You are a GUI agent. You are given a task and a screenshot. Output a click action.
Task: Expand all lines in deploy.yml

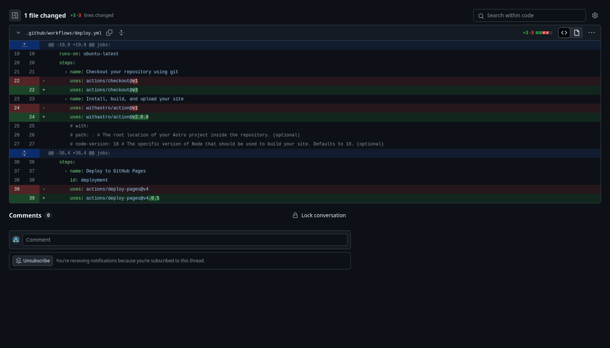(x=121, y=33)
